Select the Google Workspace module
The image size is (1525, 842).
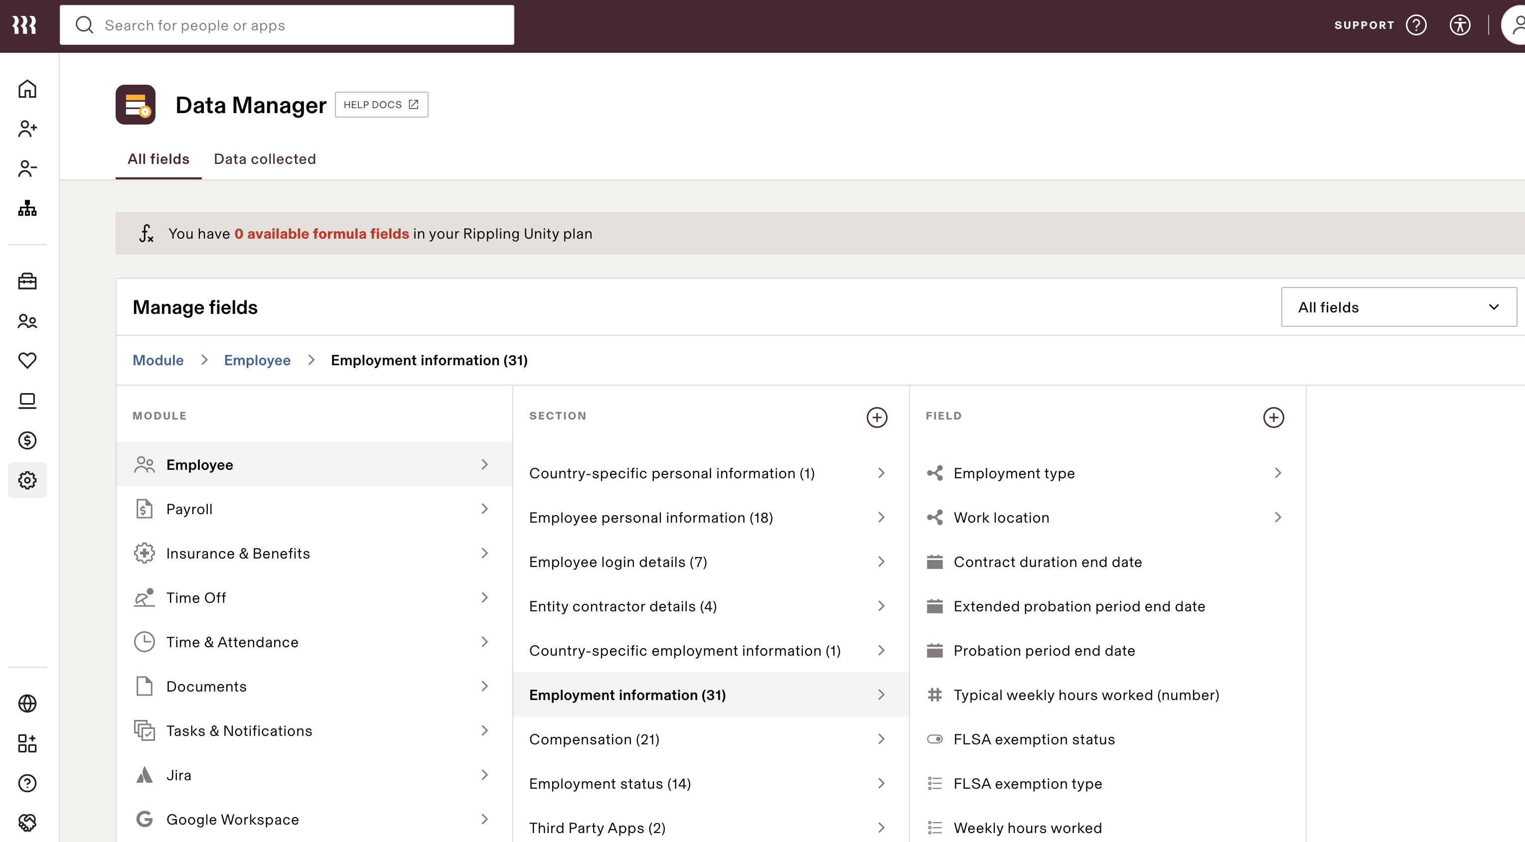pos(314,819)
